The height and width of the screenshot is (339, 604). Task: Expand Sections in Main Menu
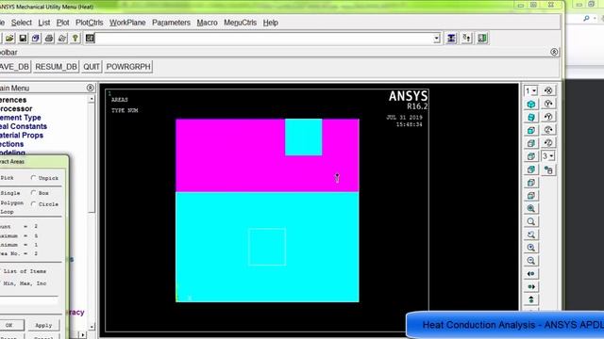pyautogui.click(x=12, y=144)
